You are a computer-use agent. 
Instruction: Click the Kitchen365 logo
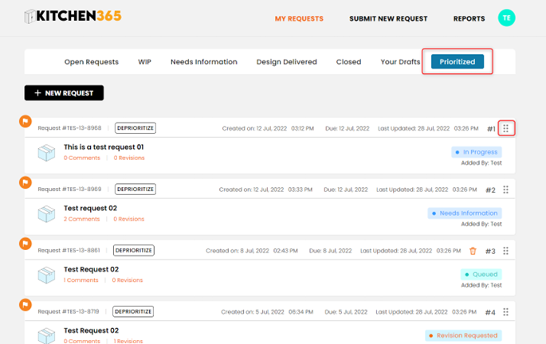point(73,16)
